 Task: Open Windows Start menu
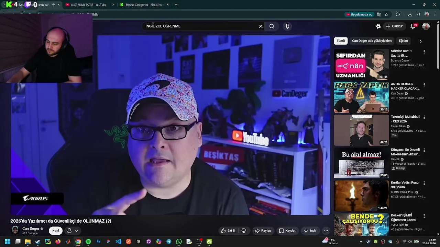coord(7,242)
